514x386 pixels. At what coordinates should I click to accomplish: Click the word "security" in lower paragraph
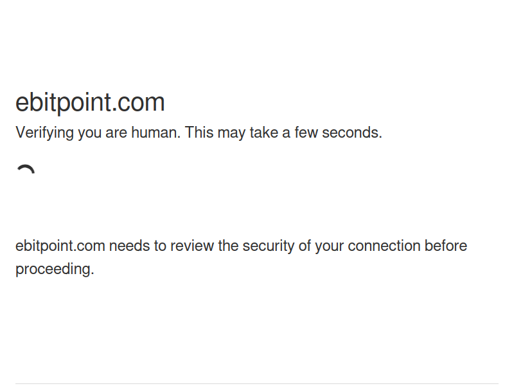(269, 246)
